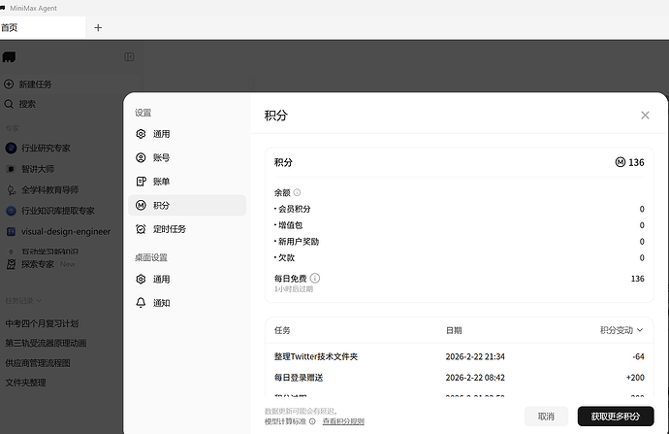Click the 新用户奖励 balance row
669x434 pixels.
[459, 242]
